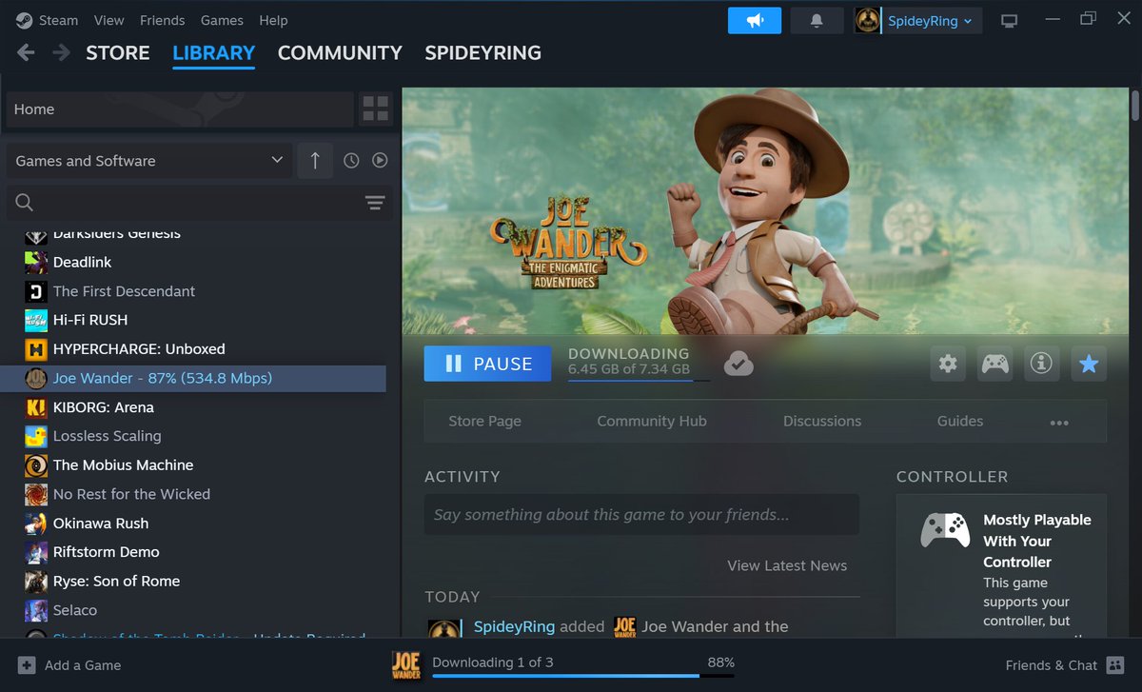This screenshot has height=692, width=1142.
Task: Show game info icon
Action: [x=1042, y=364]
